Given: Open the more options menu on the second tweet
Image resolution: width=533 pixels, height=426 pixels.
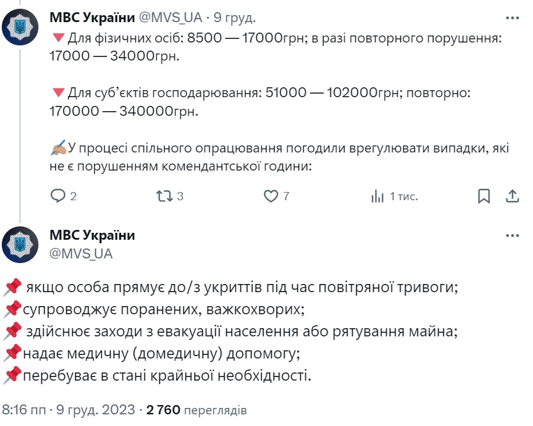Looking at the screenshot, I should (513, 235).
